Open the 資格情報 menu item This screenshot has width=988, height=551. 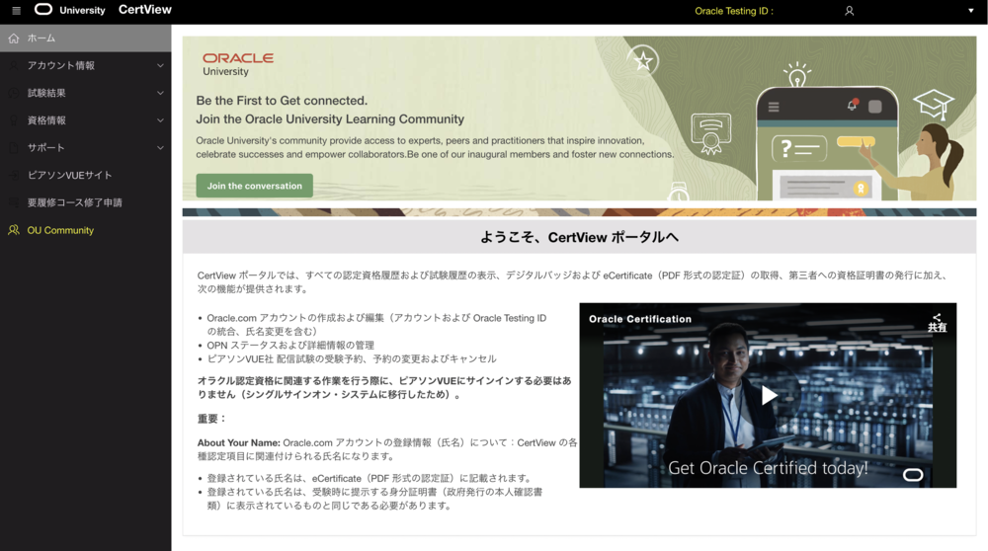coord(86,120)
